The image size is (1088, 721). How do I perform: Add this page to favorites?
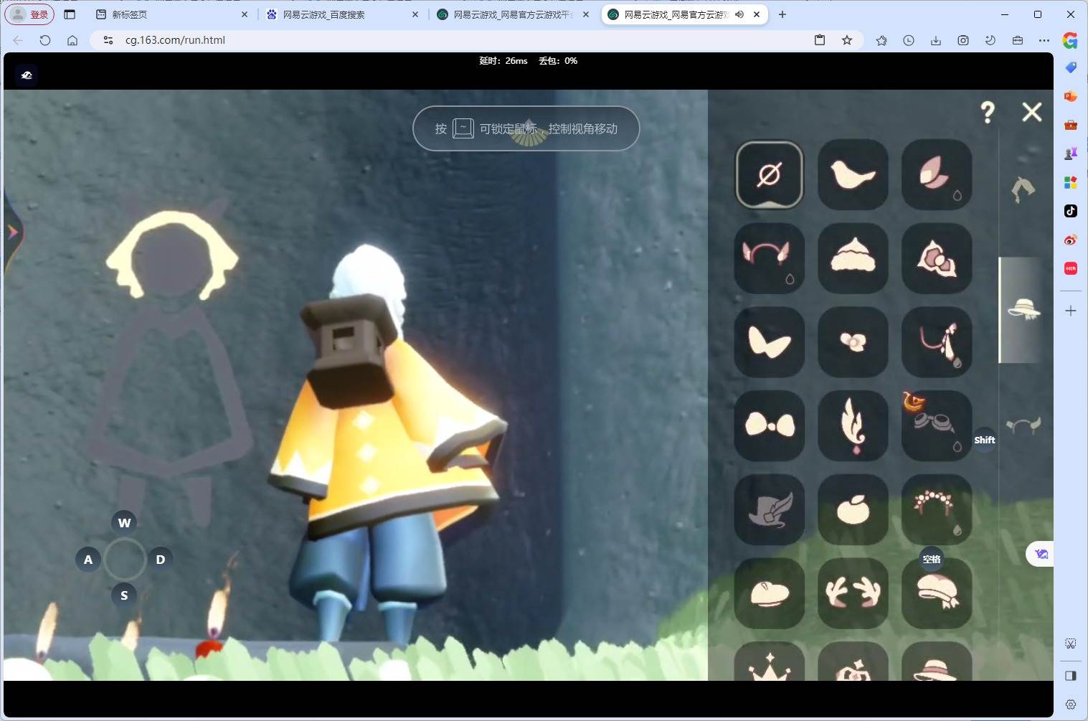coord(847,40)
